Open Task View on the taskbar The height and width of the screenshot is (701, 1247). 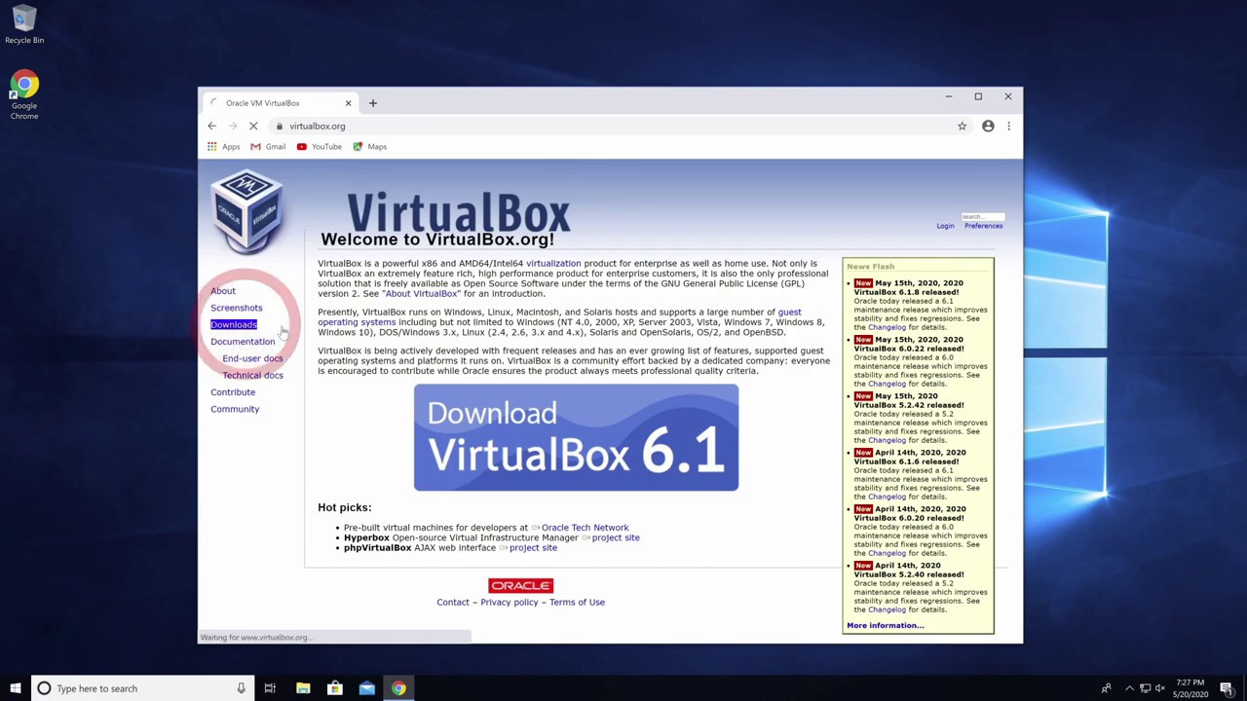pos(270,688)
